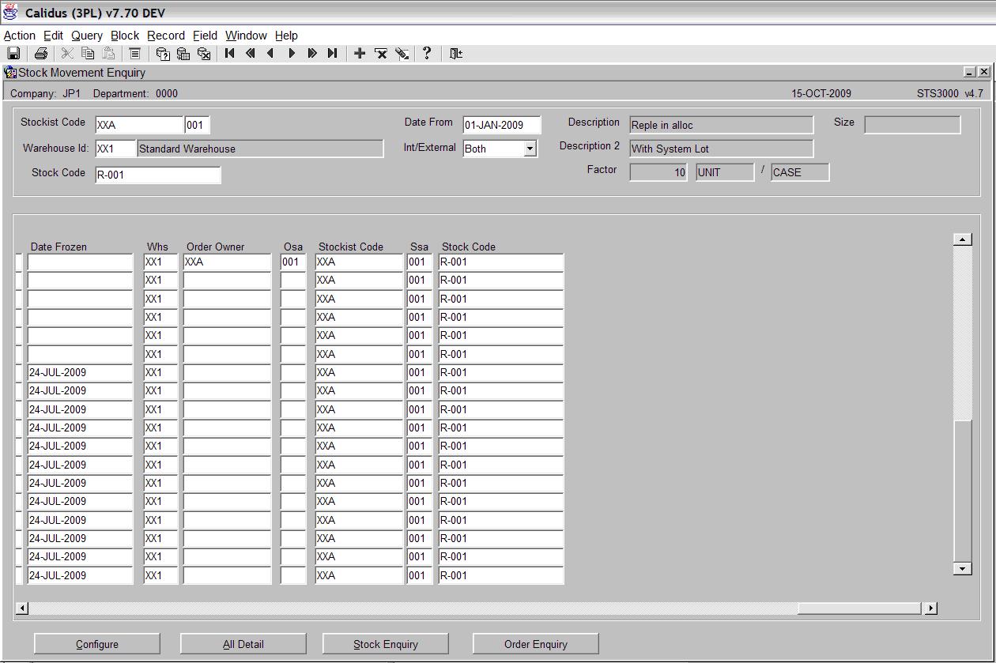The width and height of the screenshot is (996, 663).
Task: Click the Standard Warehouse field
Action: tap(260, 149)
